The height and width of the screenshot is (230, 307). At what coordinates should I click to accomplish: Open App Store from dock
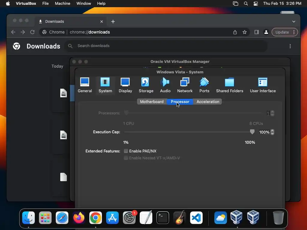pyautogui.click(x=112, y=218)
